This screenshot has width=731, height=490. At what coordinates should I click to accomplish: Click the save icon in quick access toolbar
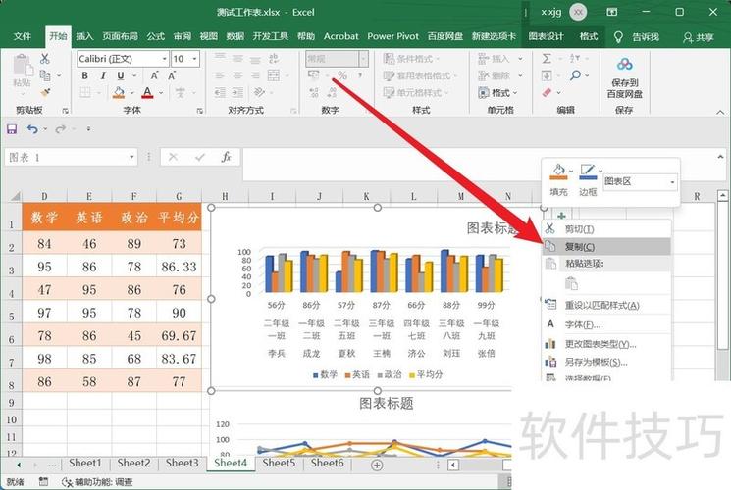pos(13,129)
